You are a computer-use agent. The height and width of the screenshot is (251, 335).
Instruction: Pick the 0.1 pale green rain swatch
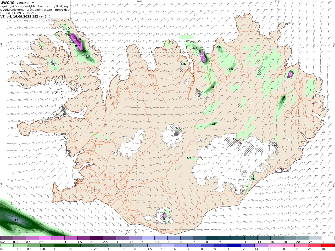7,246
